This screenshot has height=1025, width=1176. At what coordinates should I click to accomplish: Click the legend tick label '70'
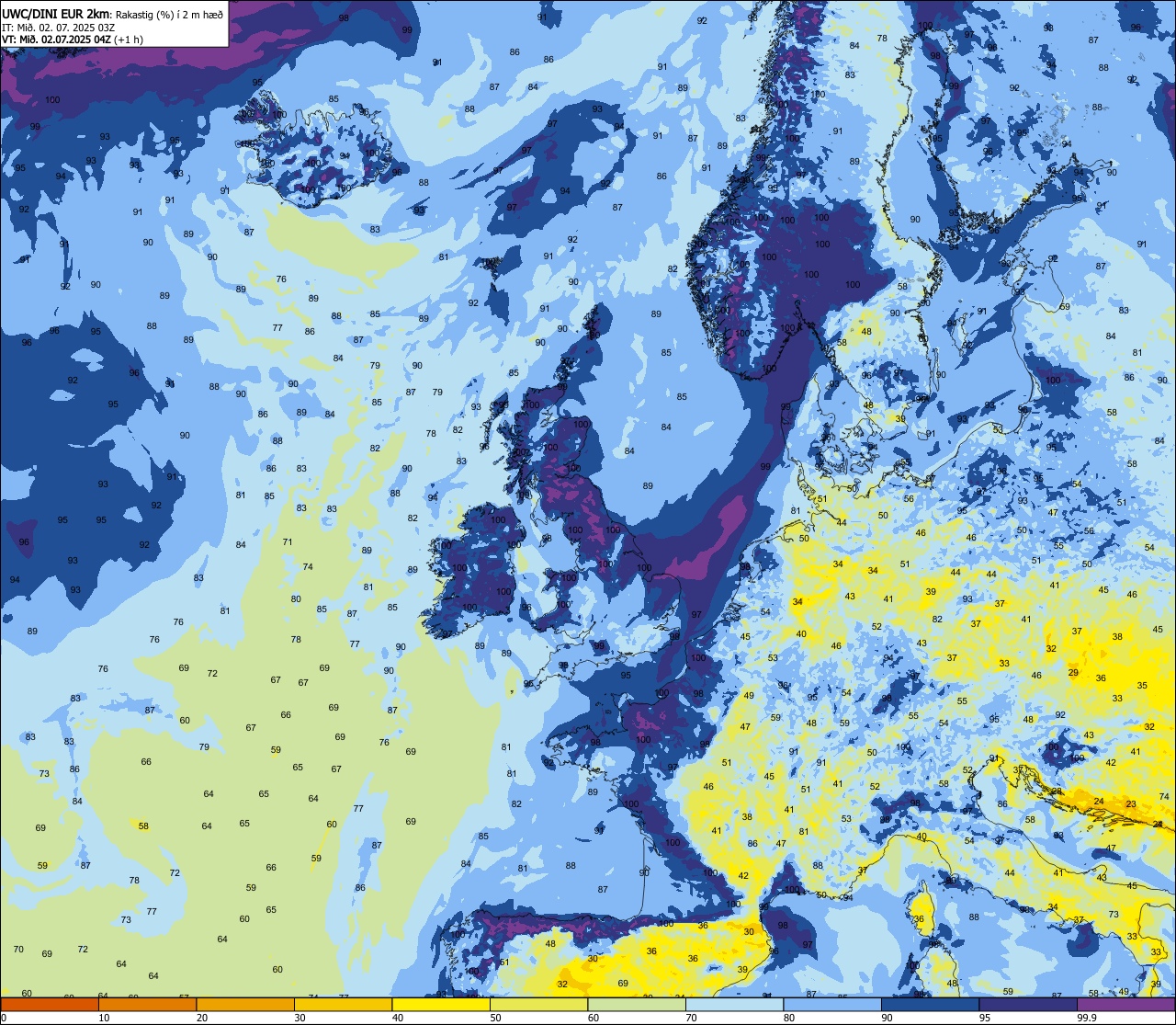(x=691, y=1018)
